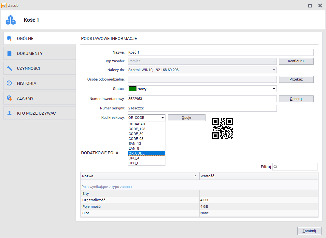The height and width of the screenshot is (238, 326).
Task: Choose EAN_13 barcode type
Action: click(x=135, y=144)
